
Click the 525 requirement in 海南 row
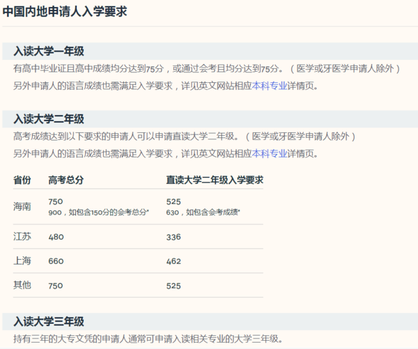(x=173, y=201)
